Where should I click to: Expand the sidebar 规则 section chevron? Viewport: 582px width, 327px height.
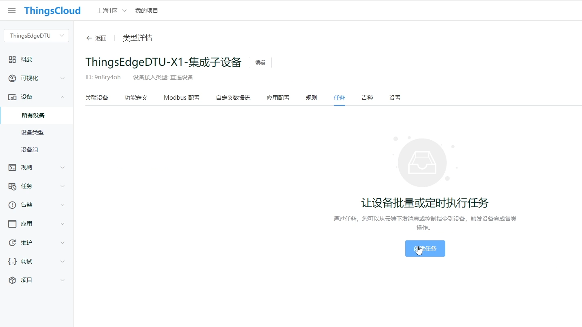(x=62, y=167)
